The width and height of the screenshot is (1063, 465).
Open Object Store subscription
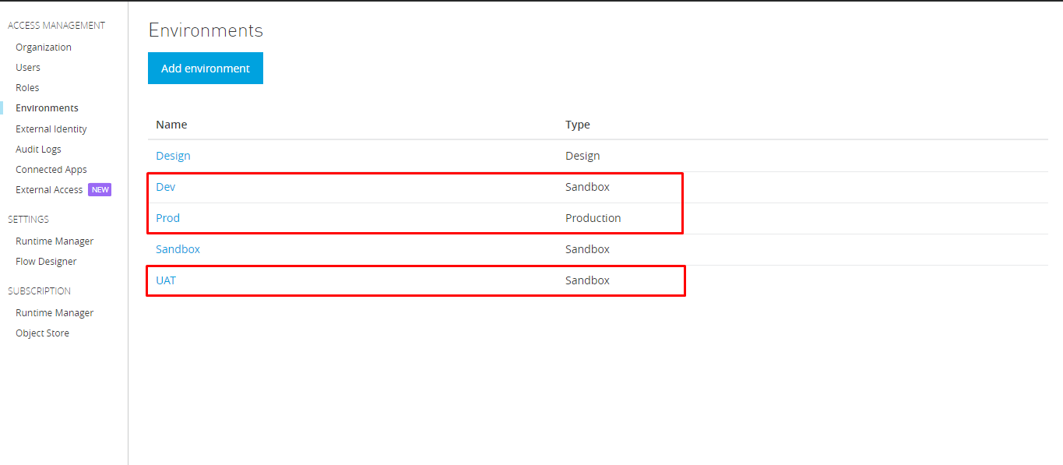click(42, 333)
